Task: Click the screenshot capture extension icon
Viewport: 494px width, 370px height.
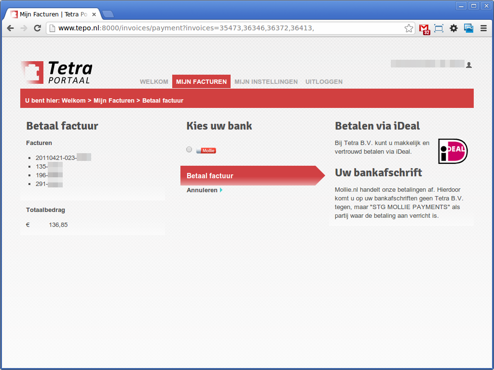Action: [x=439, y=28]
